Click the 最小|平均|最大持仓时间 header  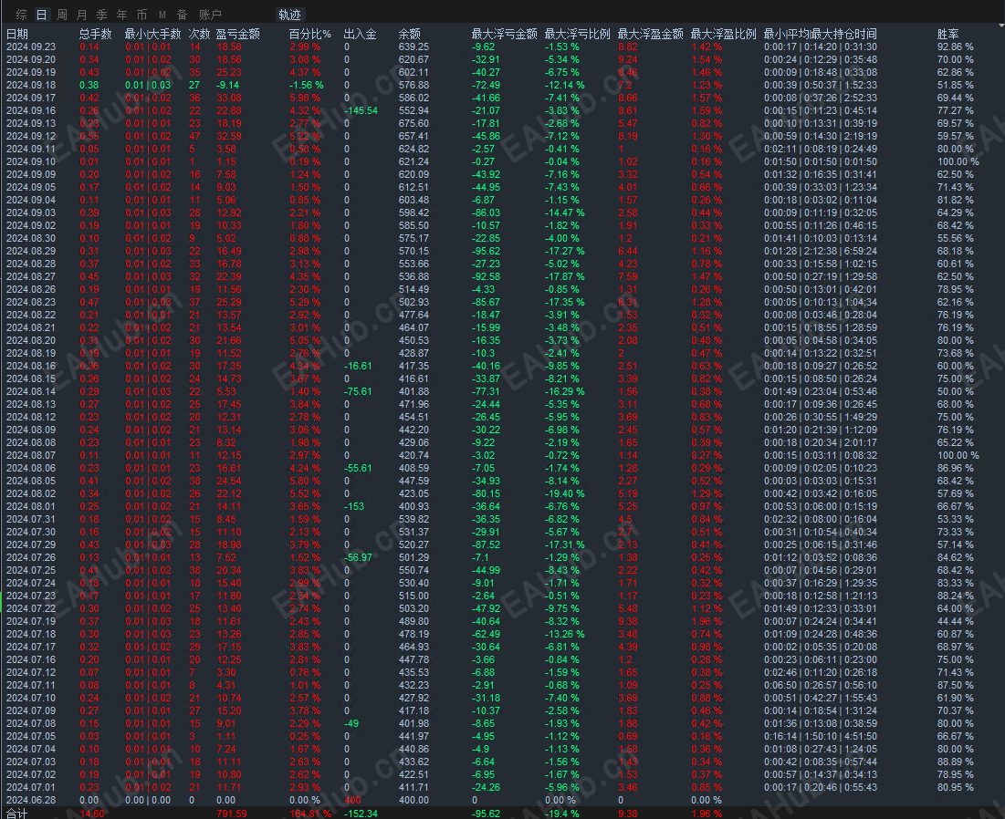821,34
